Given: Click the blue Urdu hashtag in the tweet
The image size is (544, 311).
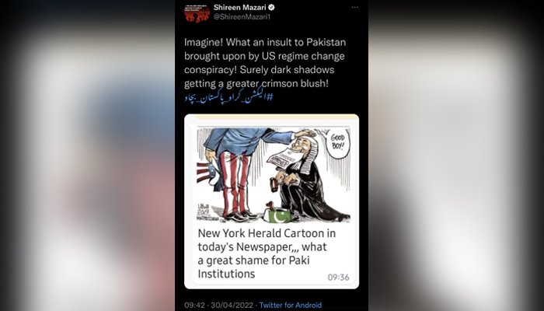Looking at the screenshot, I should tap(228, 97).
